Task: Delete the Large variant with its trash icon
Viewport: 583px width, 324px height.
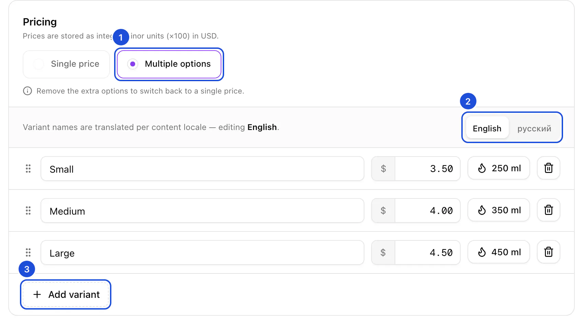Action: [549, 252]
